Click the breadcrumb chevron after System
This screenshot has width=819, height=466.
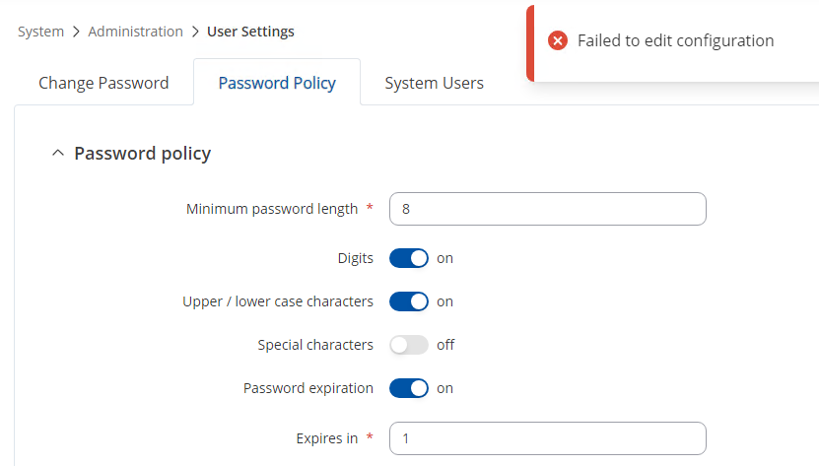(x=76, y=32)
